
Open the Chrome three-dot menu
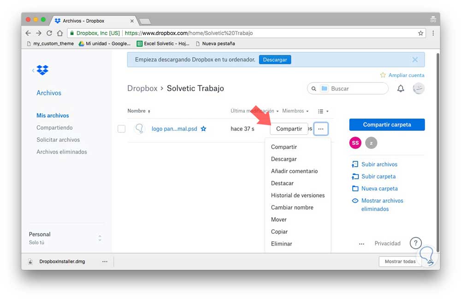coord(433,33)
